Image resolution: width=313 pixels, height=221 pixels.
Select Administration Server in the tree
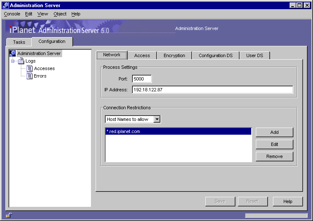(39, 53)
